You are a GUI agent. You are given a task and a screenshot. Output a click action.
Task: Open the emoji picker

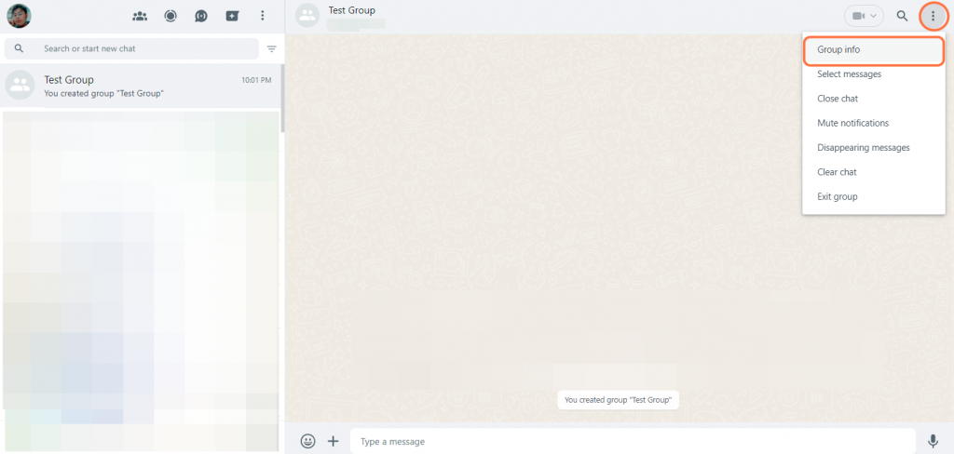(307, 441)
